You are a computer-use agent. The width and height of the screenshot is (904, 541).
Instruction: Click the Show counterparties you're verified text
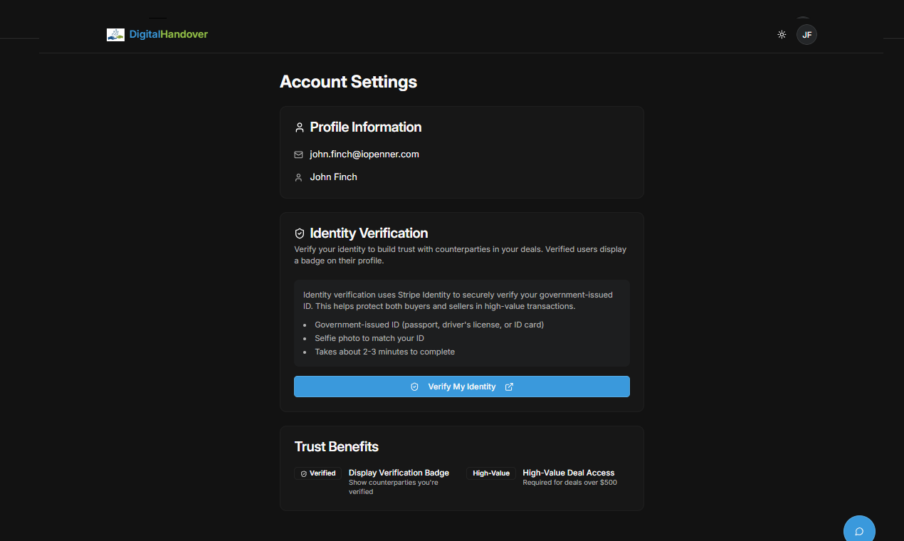click(x=394, y=487)
